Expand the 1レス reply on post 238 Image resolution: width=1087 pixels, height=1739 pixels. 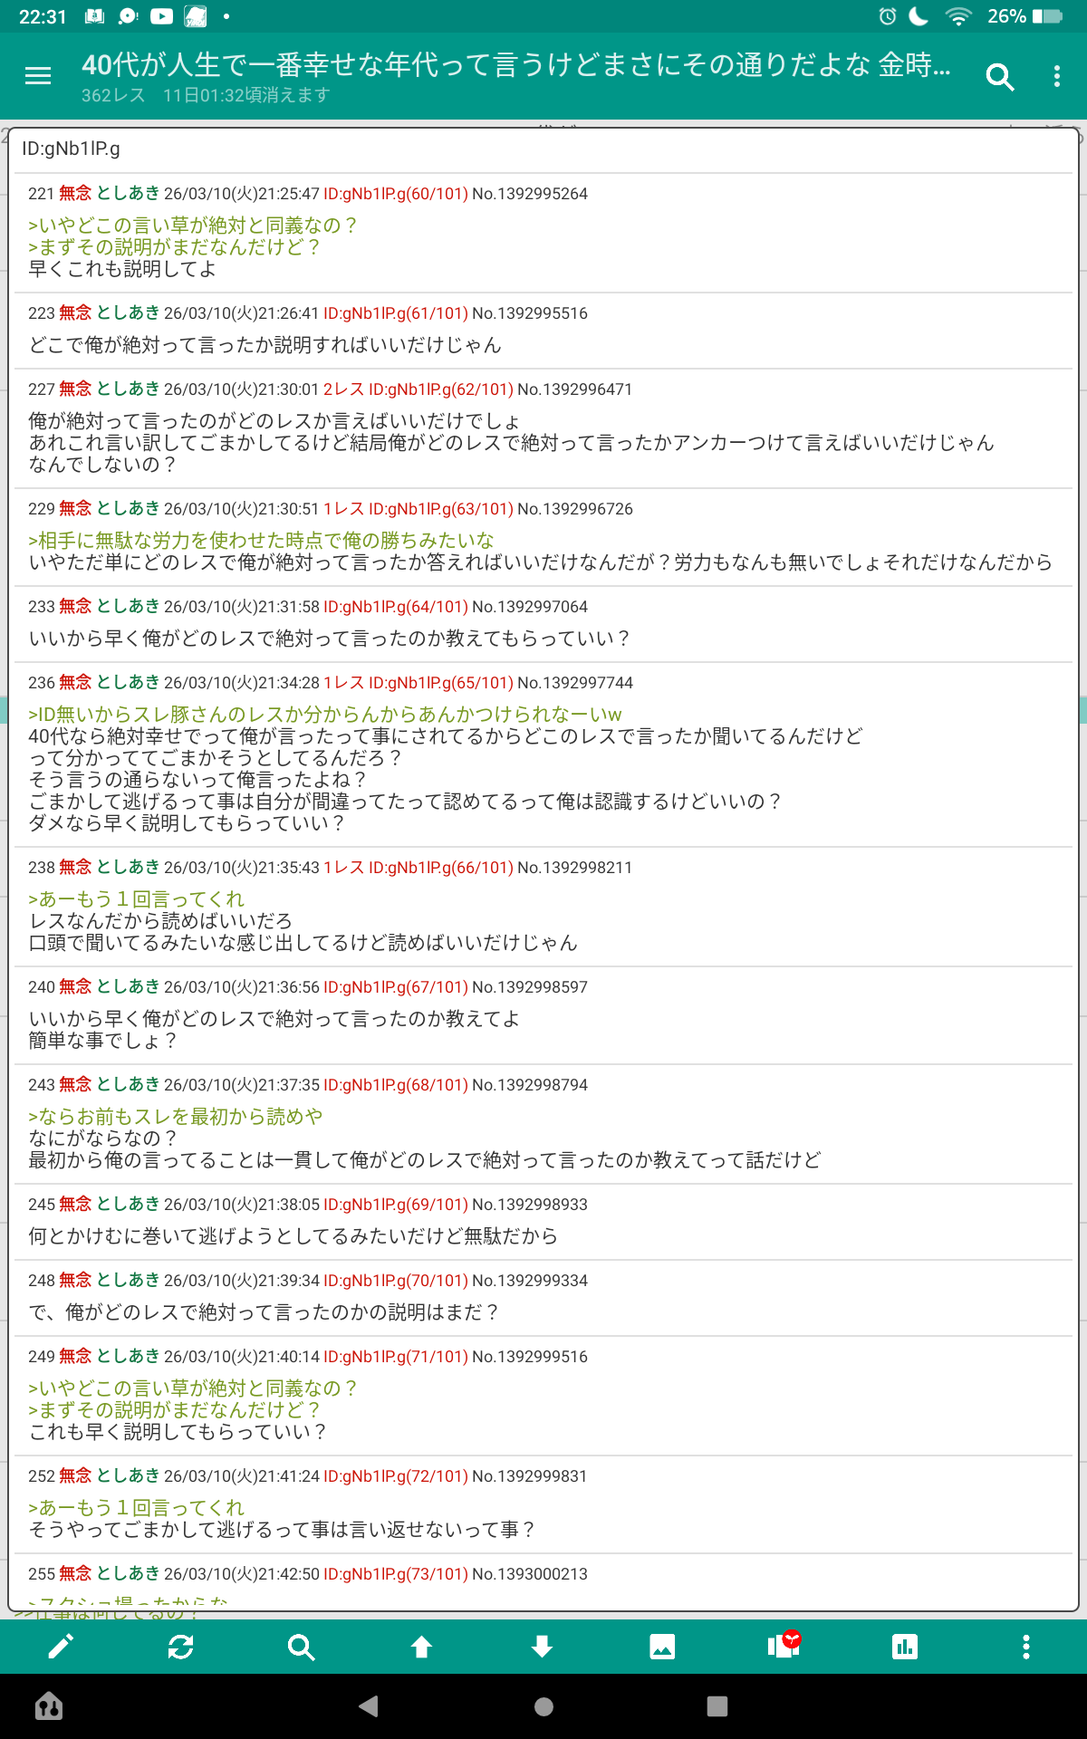click(x=343, y=868)
